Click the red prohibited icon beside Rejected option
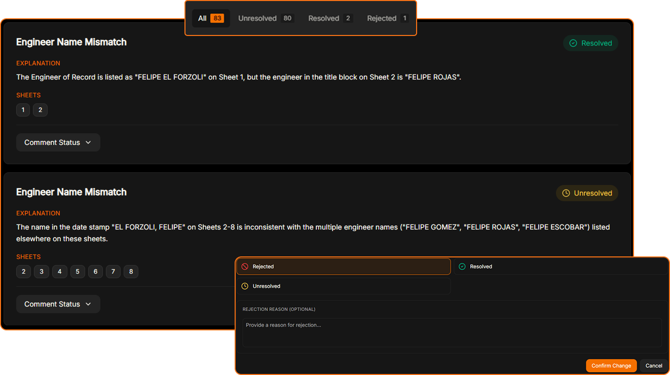This screenshot has width=670, height=375. coord(245,267)
